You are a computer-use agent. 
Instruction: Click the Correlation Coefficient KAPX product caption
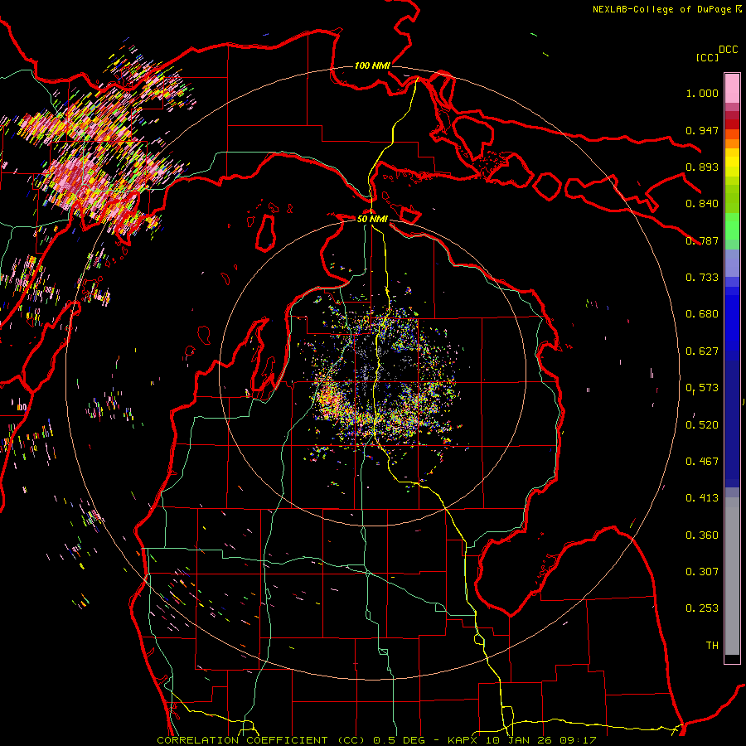[376, 740]
